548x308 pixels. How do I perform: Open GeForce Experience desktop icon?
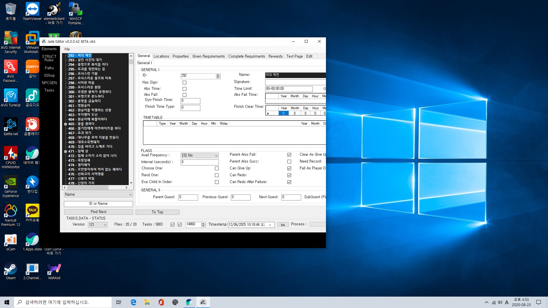click(11, 186)
